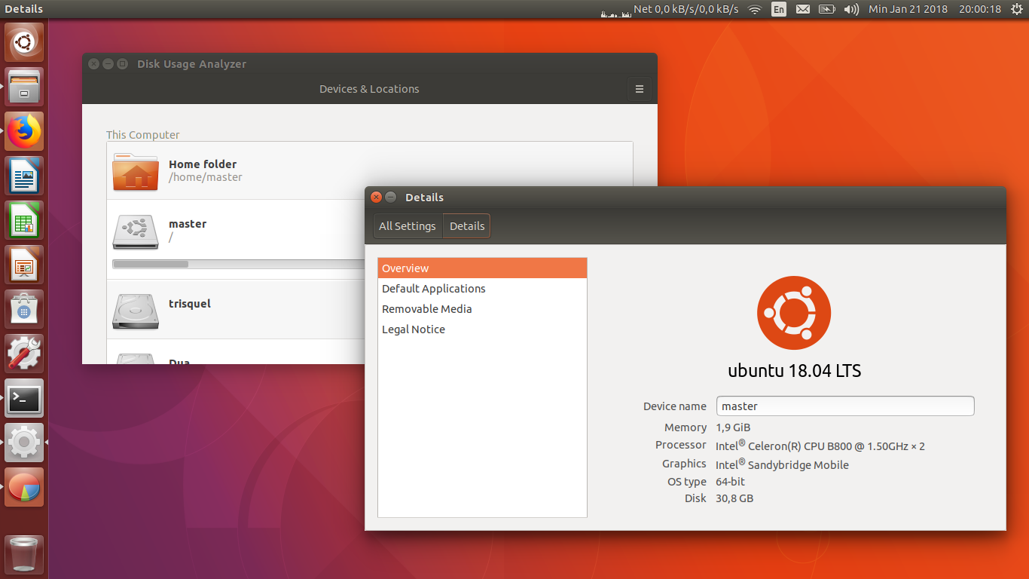The image size is (1029, 579).
Task: Open Firefox from the launcher
Action: pyautogui.click(x=24, y=131)
